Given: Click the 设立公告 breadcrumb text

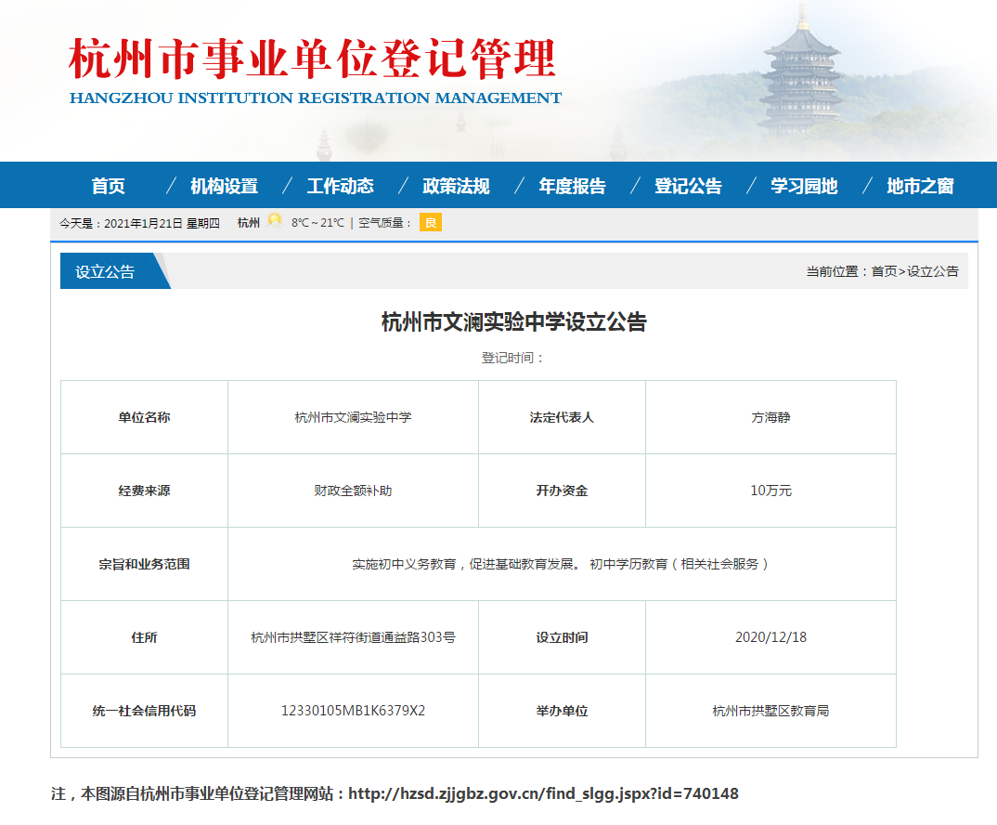Looking at the screenshot, I should [x=933, y=271].
